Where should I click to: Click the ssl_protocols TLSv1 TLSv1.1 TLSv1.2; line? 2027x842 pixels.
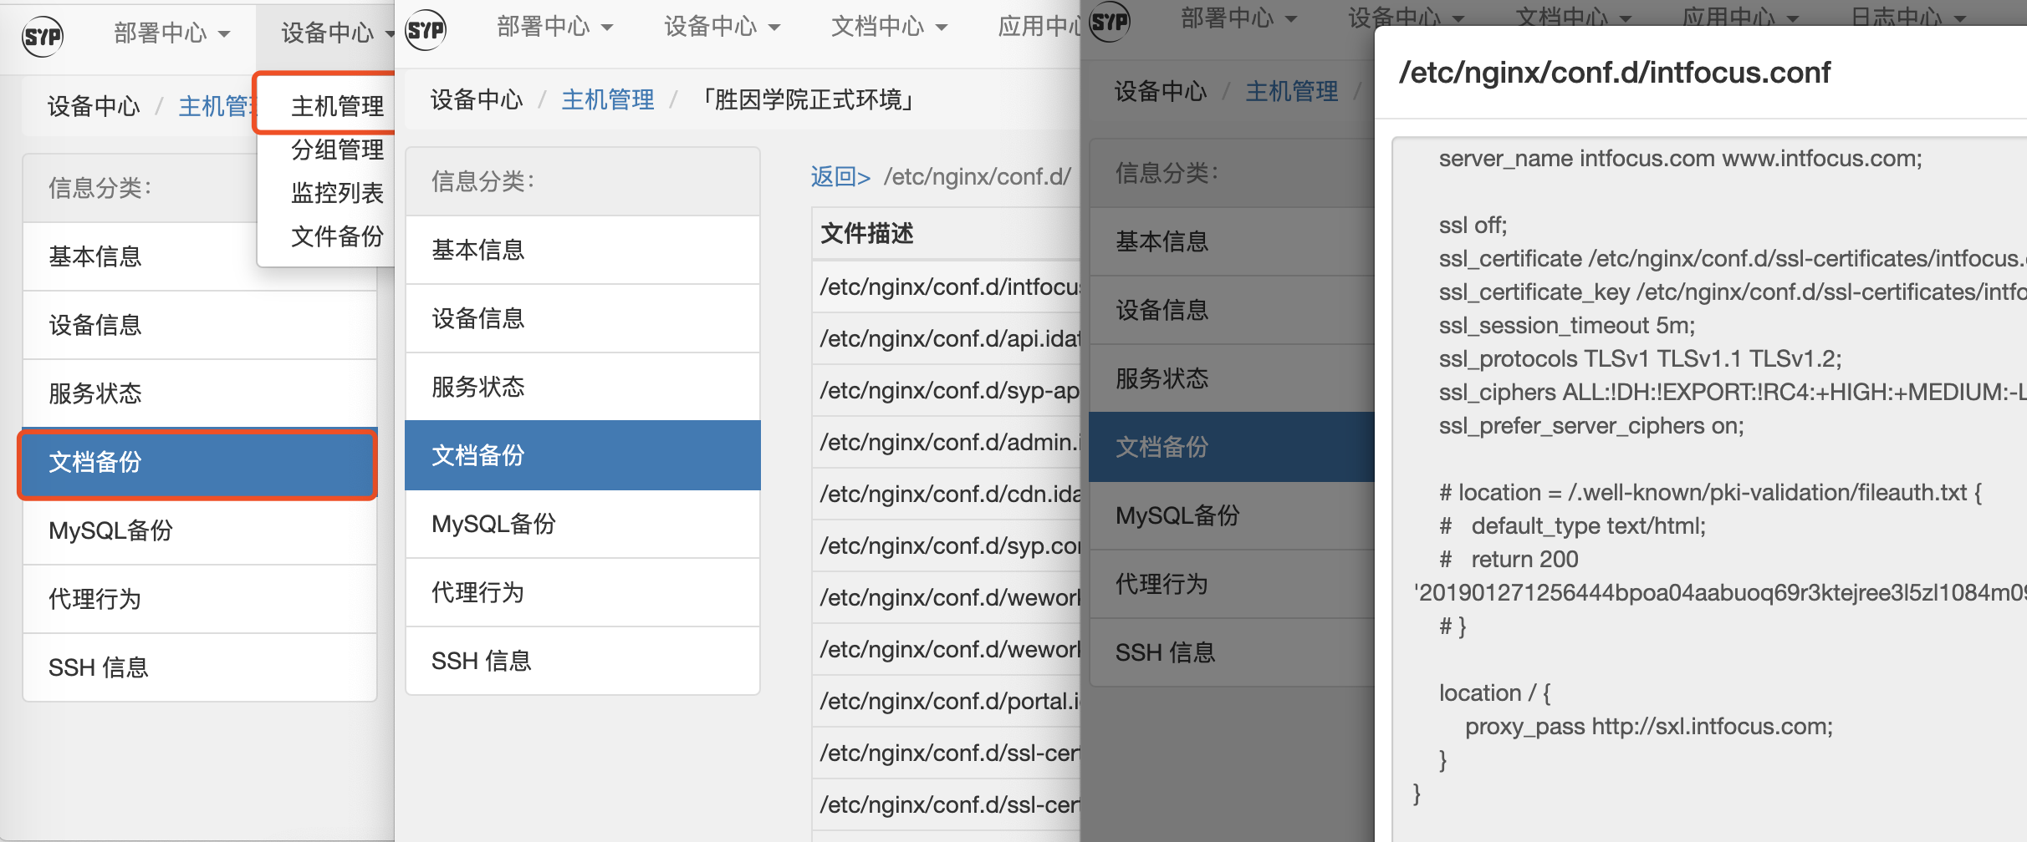(1640, 358)
